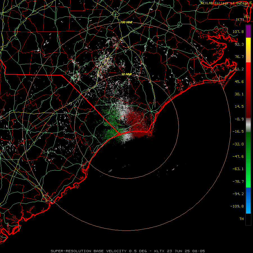The image size is (253, 253).
Task: Click the 50 NMI range ring label
Action: [x=126, y=74]
